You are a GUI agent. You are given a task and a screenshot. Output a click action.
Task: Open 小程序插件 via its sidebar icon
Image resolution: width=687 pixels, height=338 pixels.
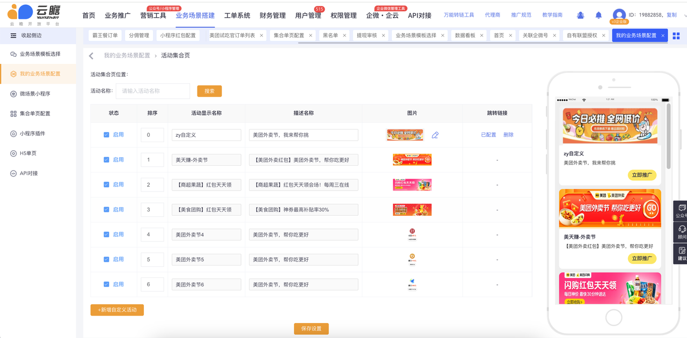pos(13,134)
